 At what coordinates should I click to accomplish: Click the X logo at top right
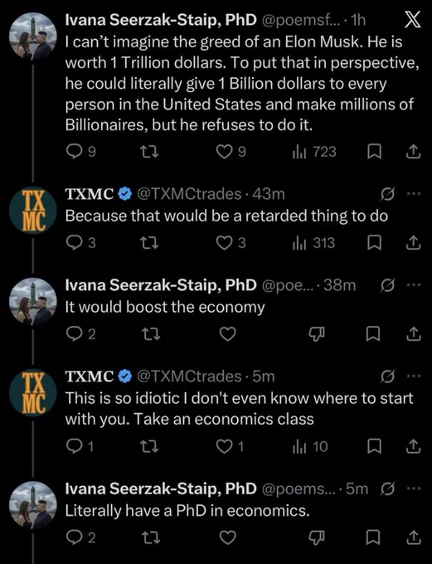tap(413, 19)
